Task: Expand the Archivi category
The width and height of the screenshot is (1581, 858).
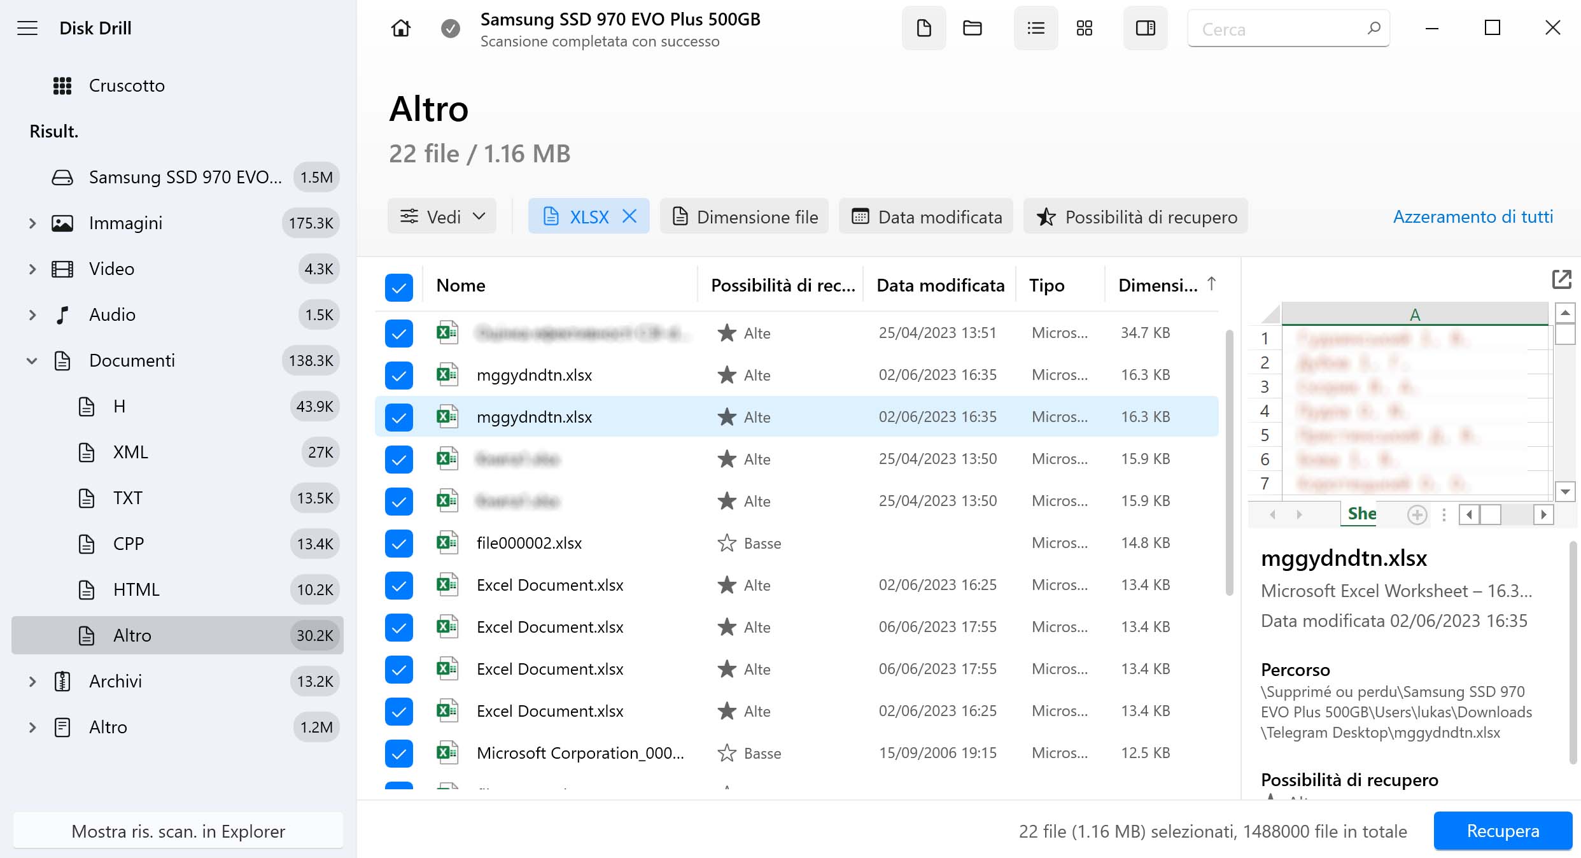Action: coord(32,682)
